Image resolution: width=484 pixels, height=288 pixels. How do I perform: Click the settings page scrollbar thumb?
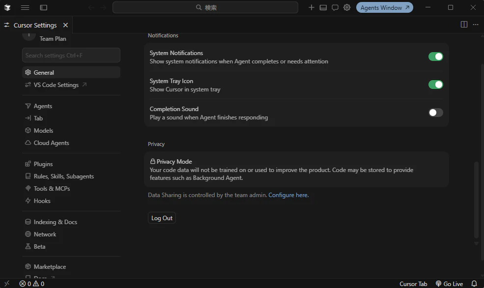tap(476, 200)
